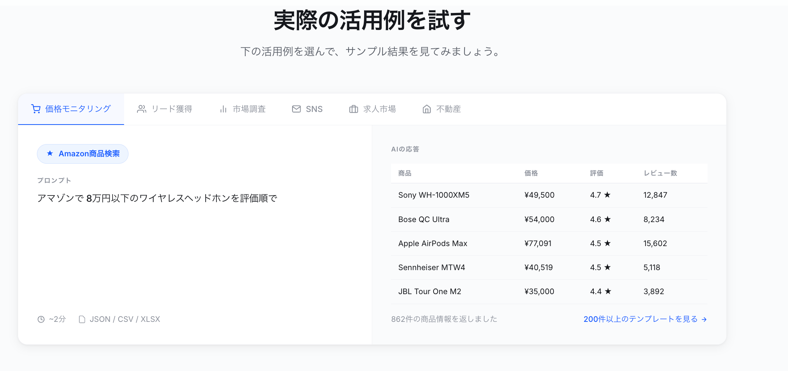This screenshot has width=788, height=371.
Task: Click the ¥40,519 price cell
Action: pos(539,268)
